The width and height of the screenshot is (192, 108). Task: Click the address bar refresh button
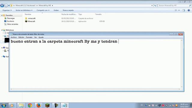[155, 5]
